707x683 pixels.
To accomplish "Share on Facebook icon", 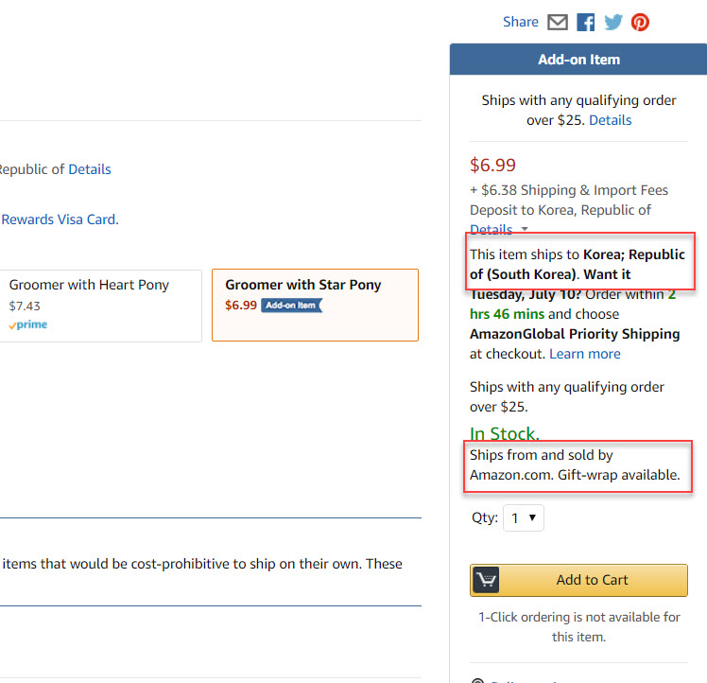I will coord(586,22).
